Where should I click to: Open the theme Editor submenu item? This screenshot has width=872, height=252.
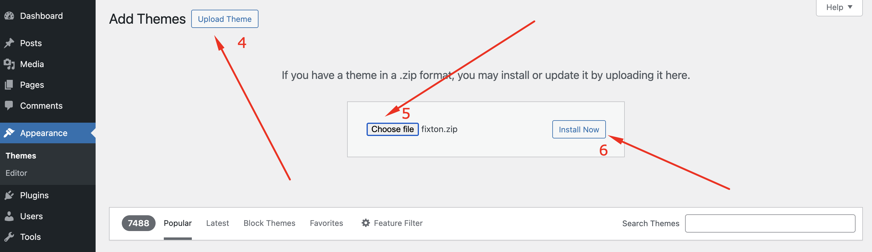[x=16, y=173]
